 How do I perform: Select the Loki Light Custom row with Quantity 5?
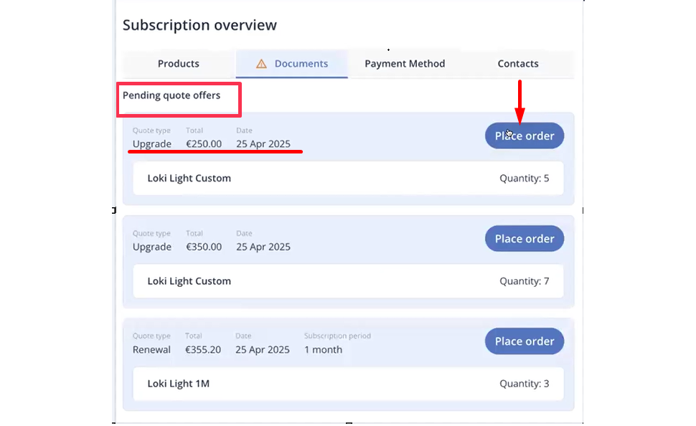click(349, 179)
